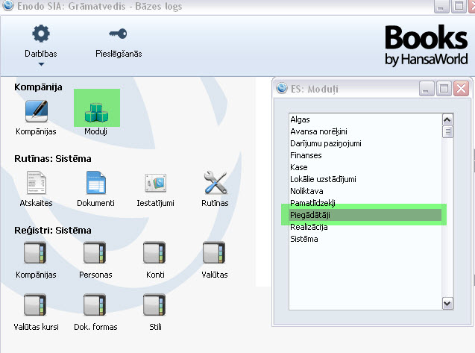Open the Iestatījumi settings icon
This screenshot has height=353, width=475.
point(156,183)
